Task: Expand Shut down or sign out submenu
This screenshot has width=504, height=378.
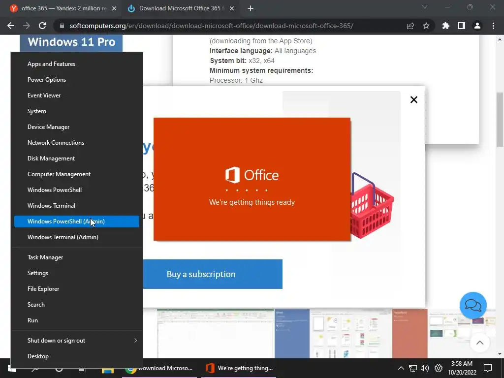Action: [x=76, y=341]
